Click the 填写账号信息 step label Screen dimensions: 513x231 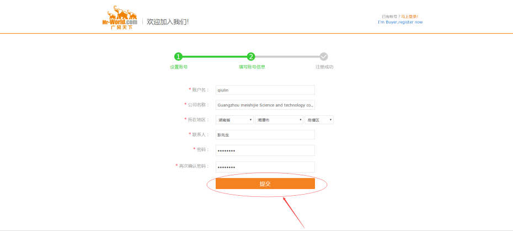coord(252,67)
